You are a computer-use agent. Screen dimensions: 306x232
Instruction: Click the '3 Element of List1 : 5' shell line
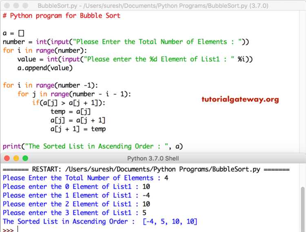pyautogui.click(x=75, y=213)
